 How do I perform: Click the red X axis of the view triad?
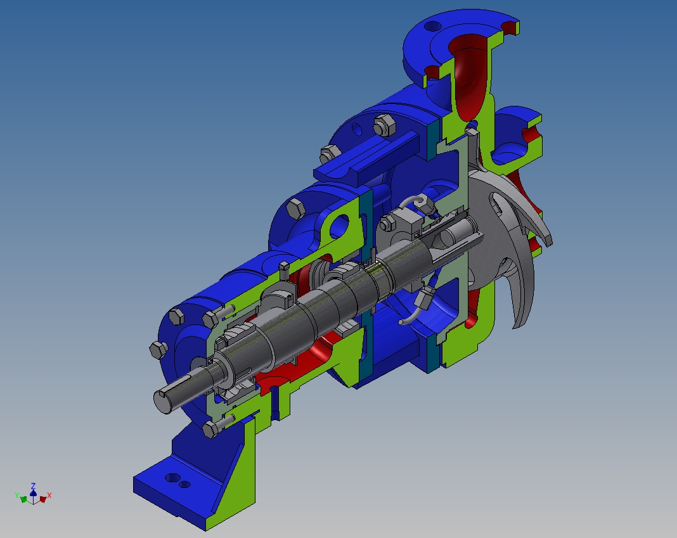pos(44,498)
